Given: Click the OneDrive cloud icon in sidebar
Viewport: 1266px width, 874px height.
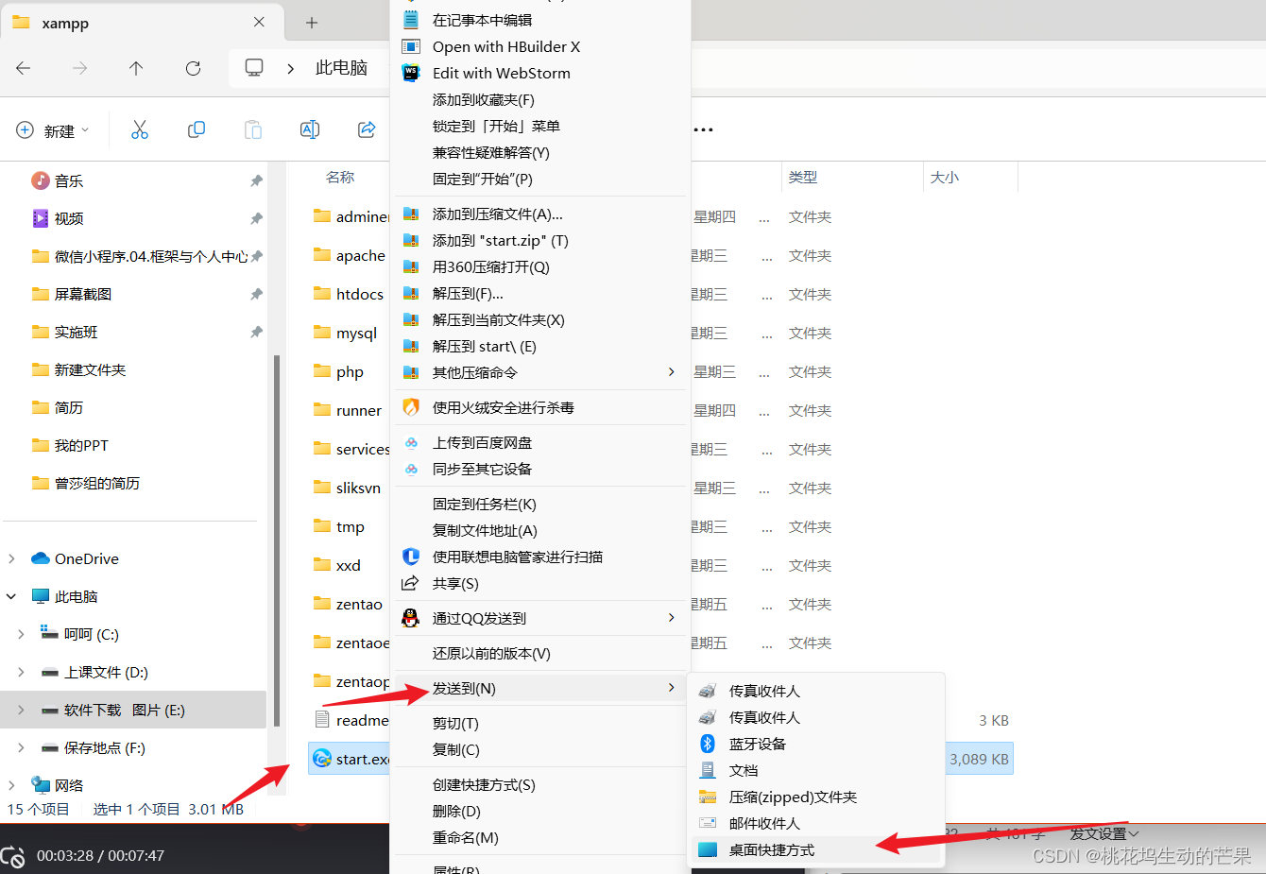Looking at the screenshot, I should point(41,558).
